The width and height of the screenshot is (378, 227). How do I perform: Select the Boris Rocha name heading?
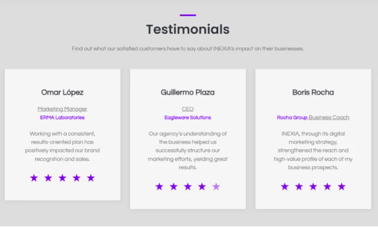313,92
